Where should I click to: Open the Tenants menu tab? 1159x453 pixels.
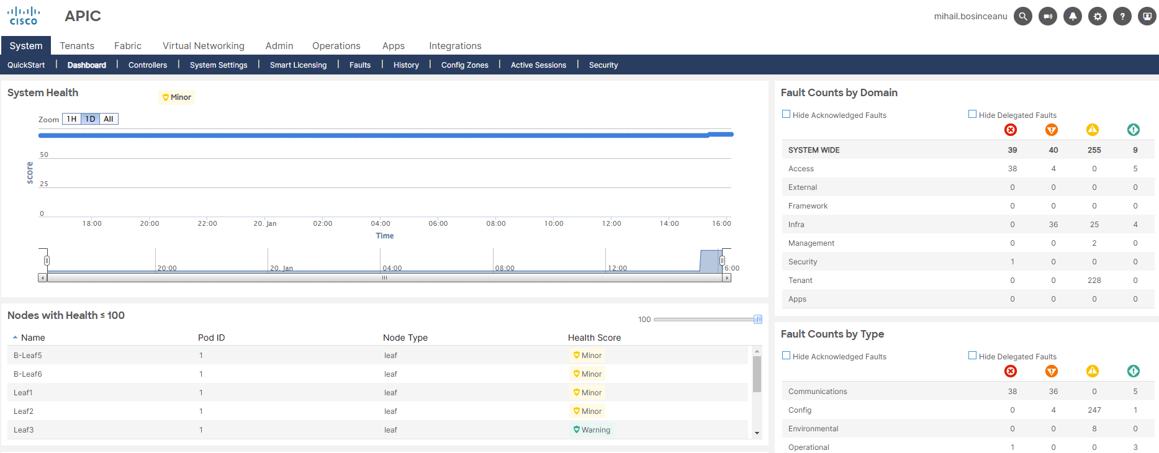click(x=77, y=46)
